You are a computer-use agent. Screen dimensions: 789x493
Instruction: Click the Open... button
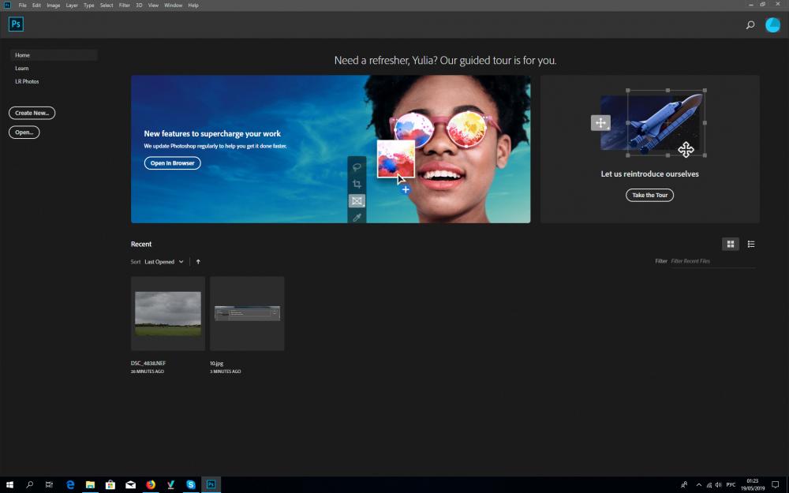[x=24, y=133]
